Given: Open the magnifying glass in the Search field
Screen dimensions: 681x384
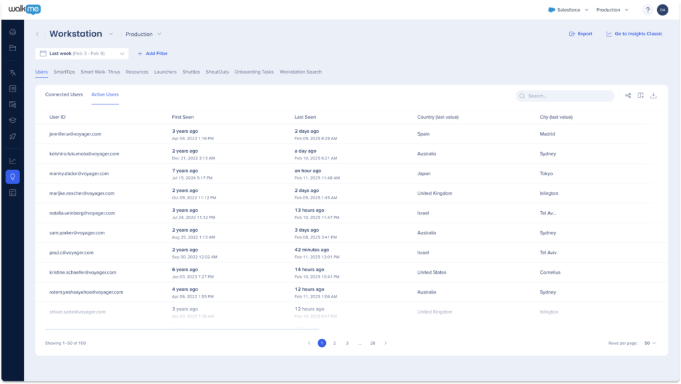Looking at the screenshot, I should click(x=522, y=96).
